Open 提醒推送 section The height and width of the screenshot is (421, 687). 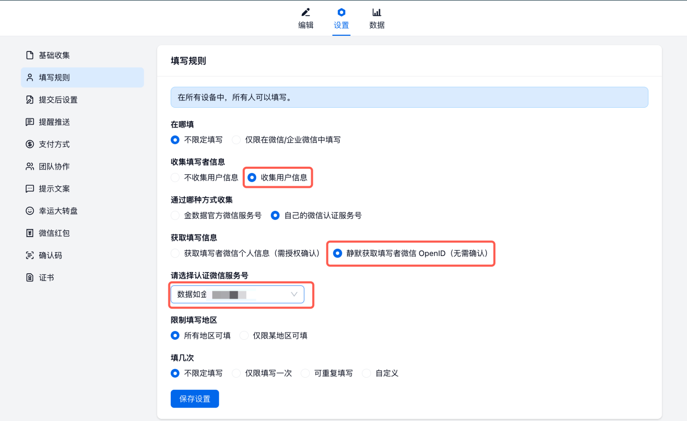click(83, 122)
